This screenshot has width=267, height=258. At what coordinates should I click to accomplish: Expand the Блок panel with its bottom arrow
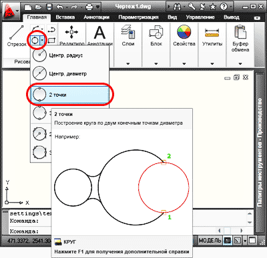coord(156,64)
